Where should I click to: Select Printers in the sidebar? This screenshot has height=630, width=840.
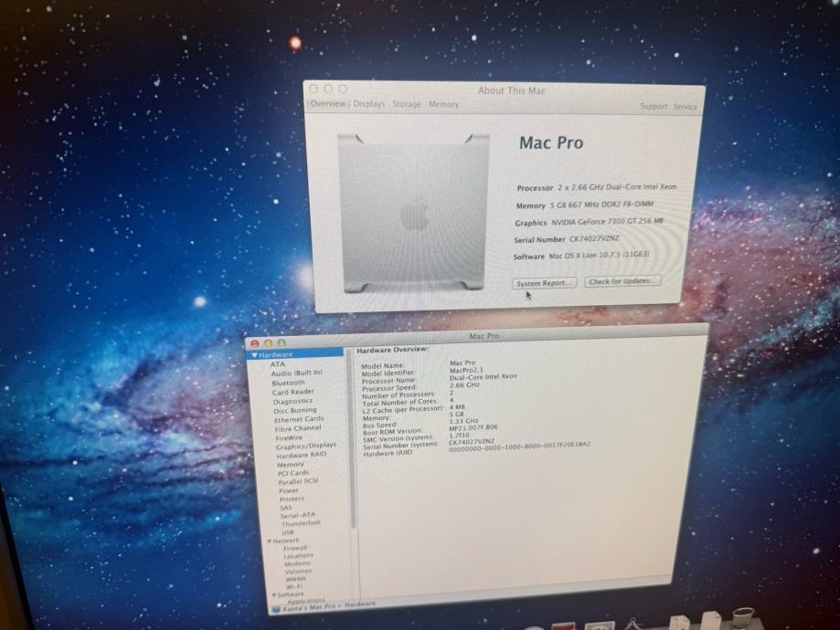click(x=292, y=499)
